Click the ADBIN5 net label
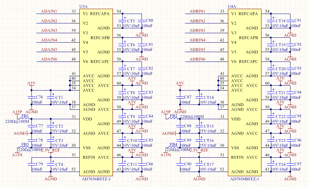The height and width of the screenshot is (187, 309). point(197,50)
